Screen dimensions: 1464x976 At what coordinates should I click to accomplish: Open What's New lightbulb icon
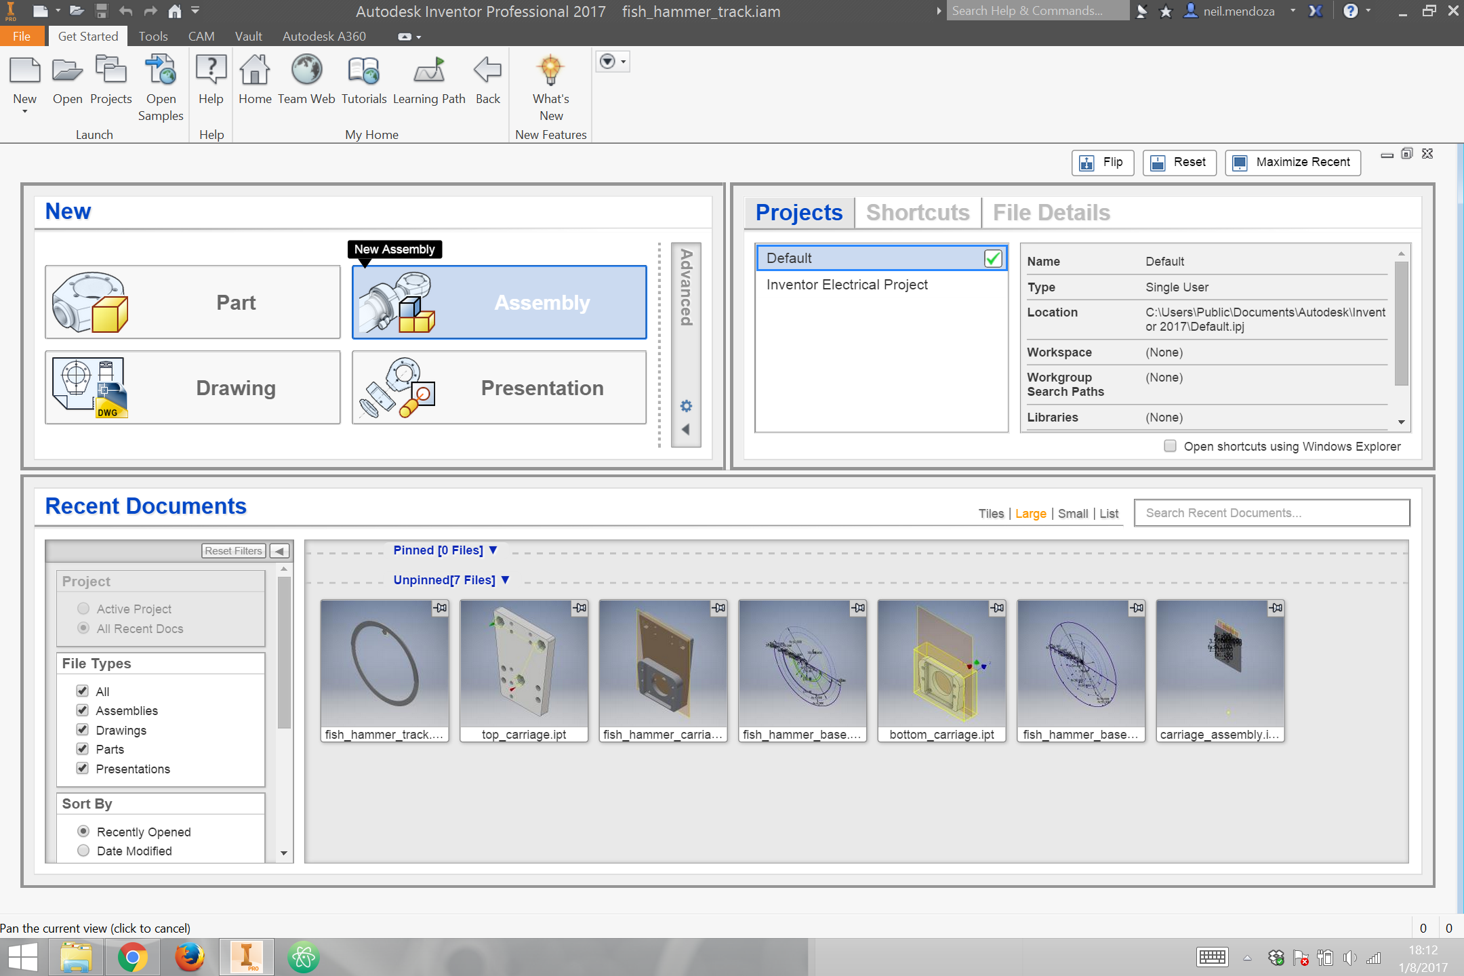550,71
